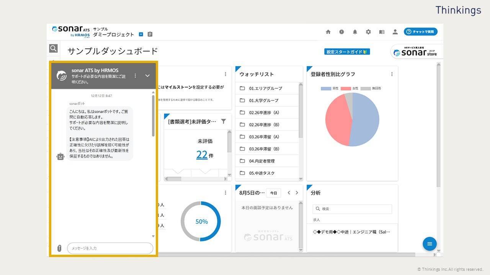Screen dimensions: 490x275
Task: Open the settings gear icon
Action: coord(368,32)
